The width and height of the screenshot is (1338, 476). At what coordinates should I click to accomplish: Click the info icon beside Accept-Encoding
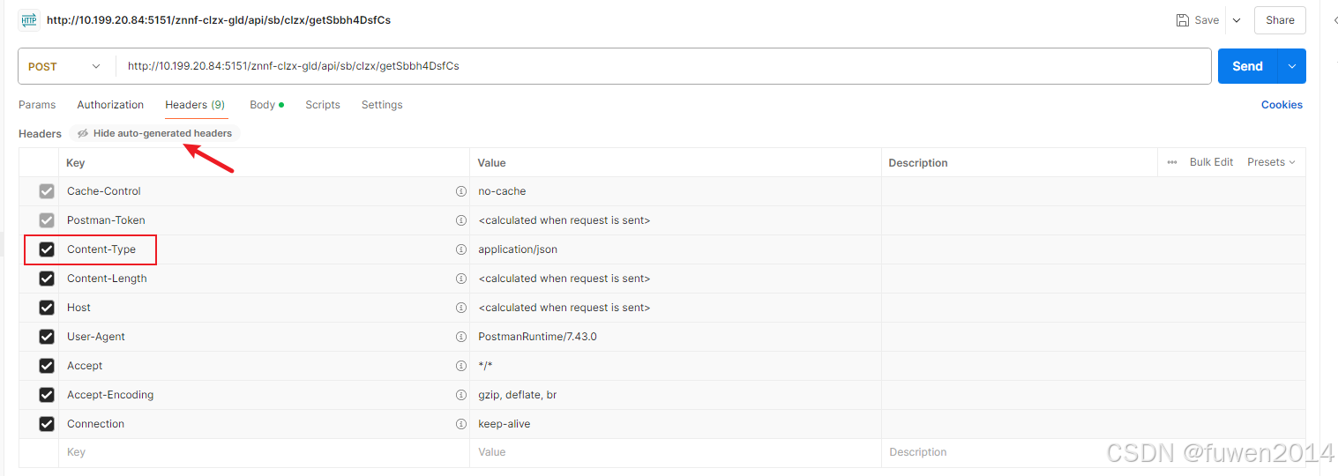[460, 395]
